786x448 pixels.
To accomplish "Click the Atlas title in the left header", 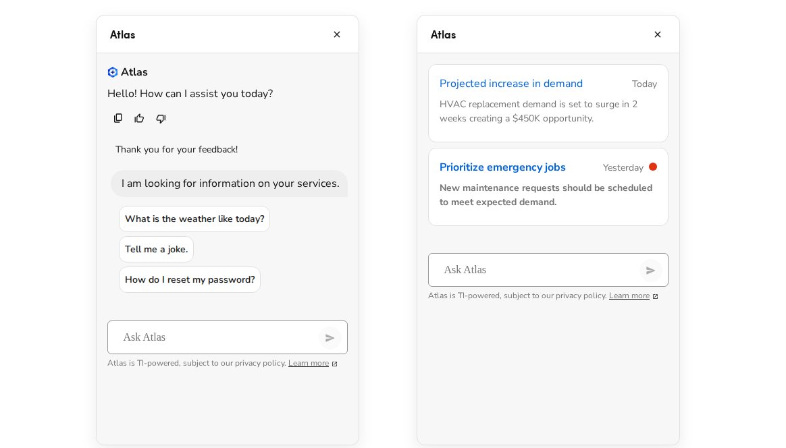I will (x=122, y=34).
